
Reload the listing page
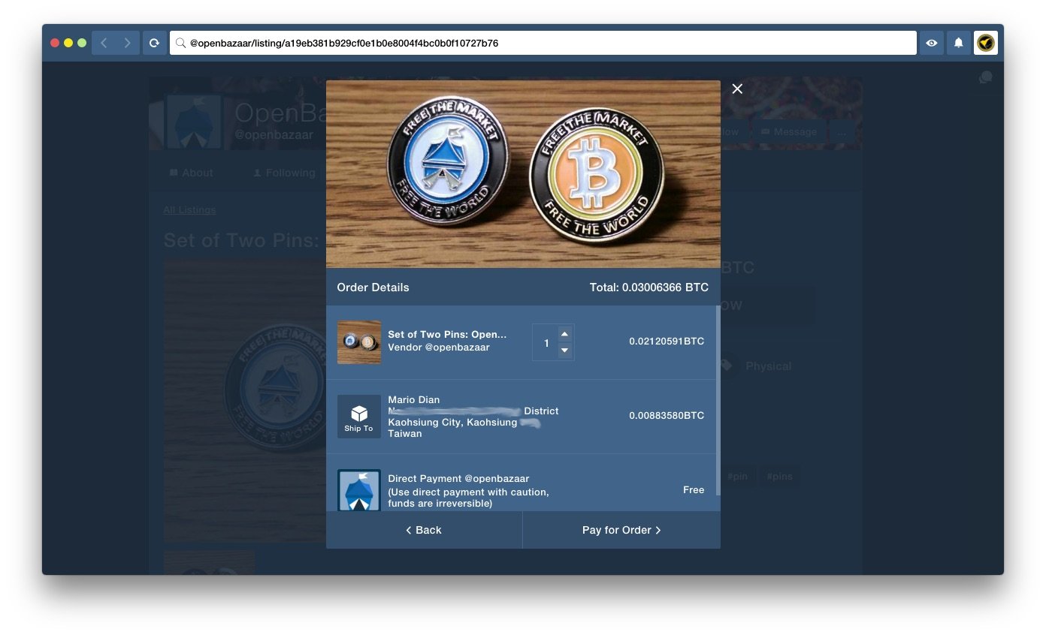tap(155, 43)
